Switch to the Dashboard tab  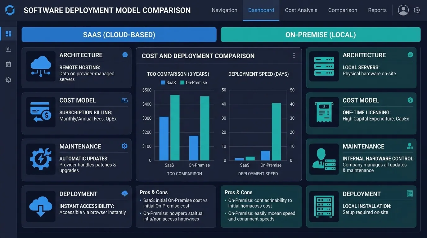pyautogui.click(x=261, y=10)
